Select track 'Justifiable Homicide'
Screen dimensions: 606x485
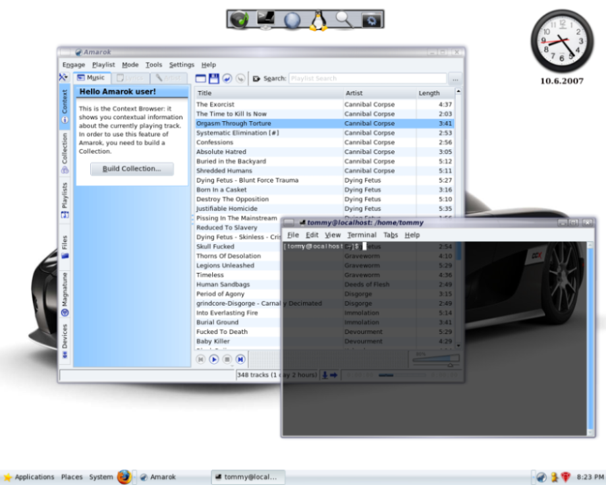324,208
